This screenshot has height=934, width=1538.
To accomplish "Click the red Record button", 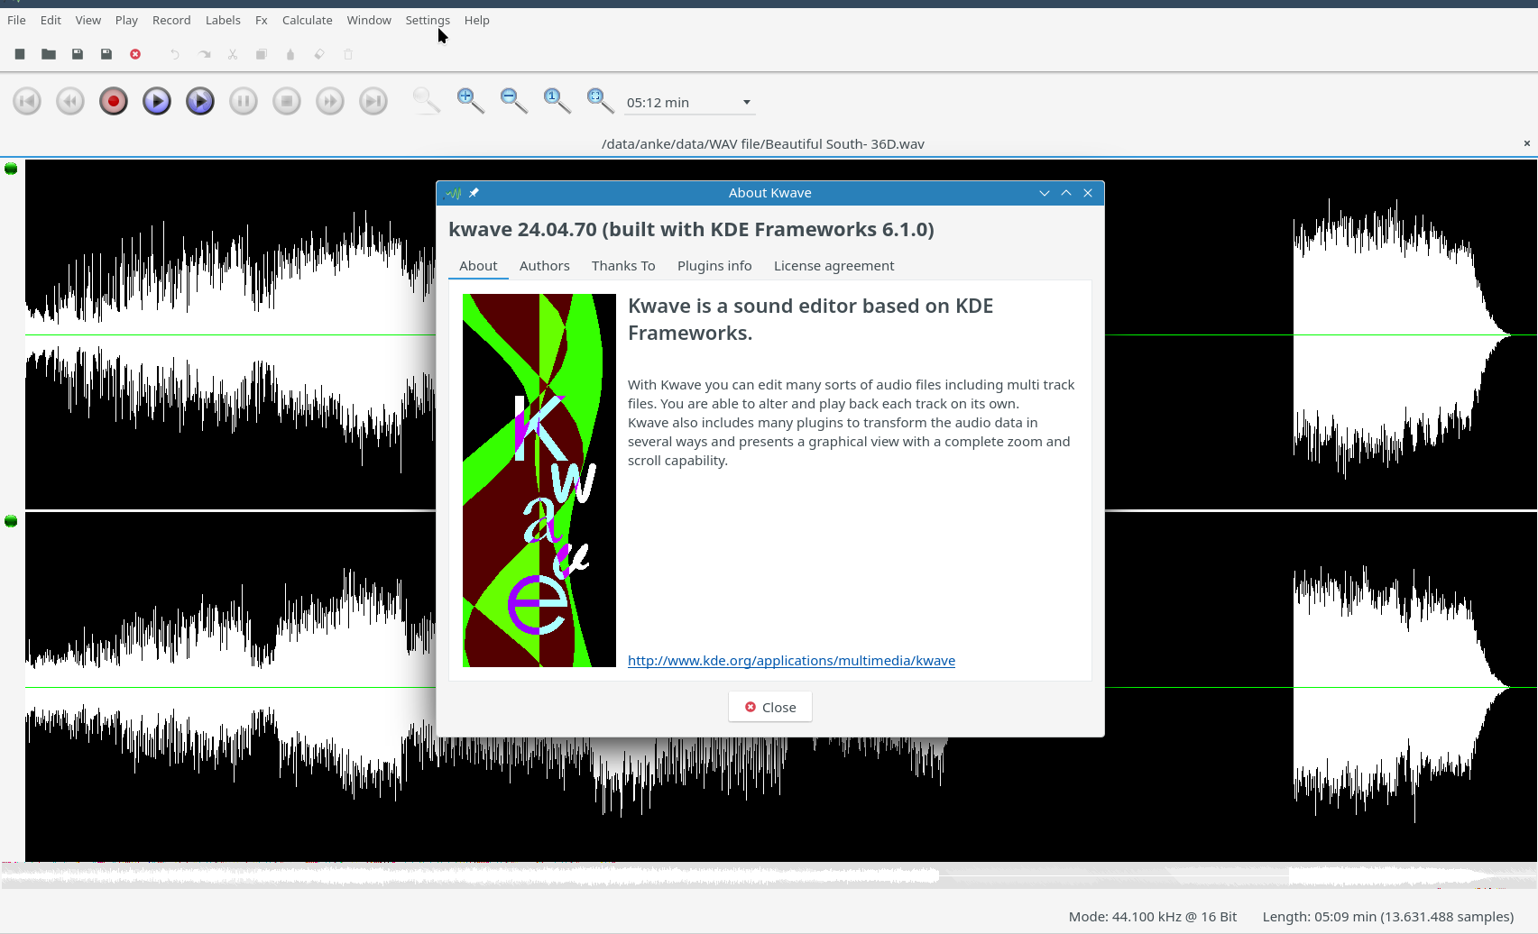I will click(x=114, y=101).
